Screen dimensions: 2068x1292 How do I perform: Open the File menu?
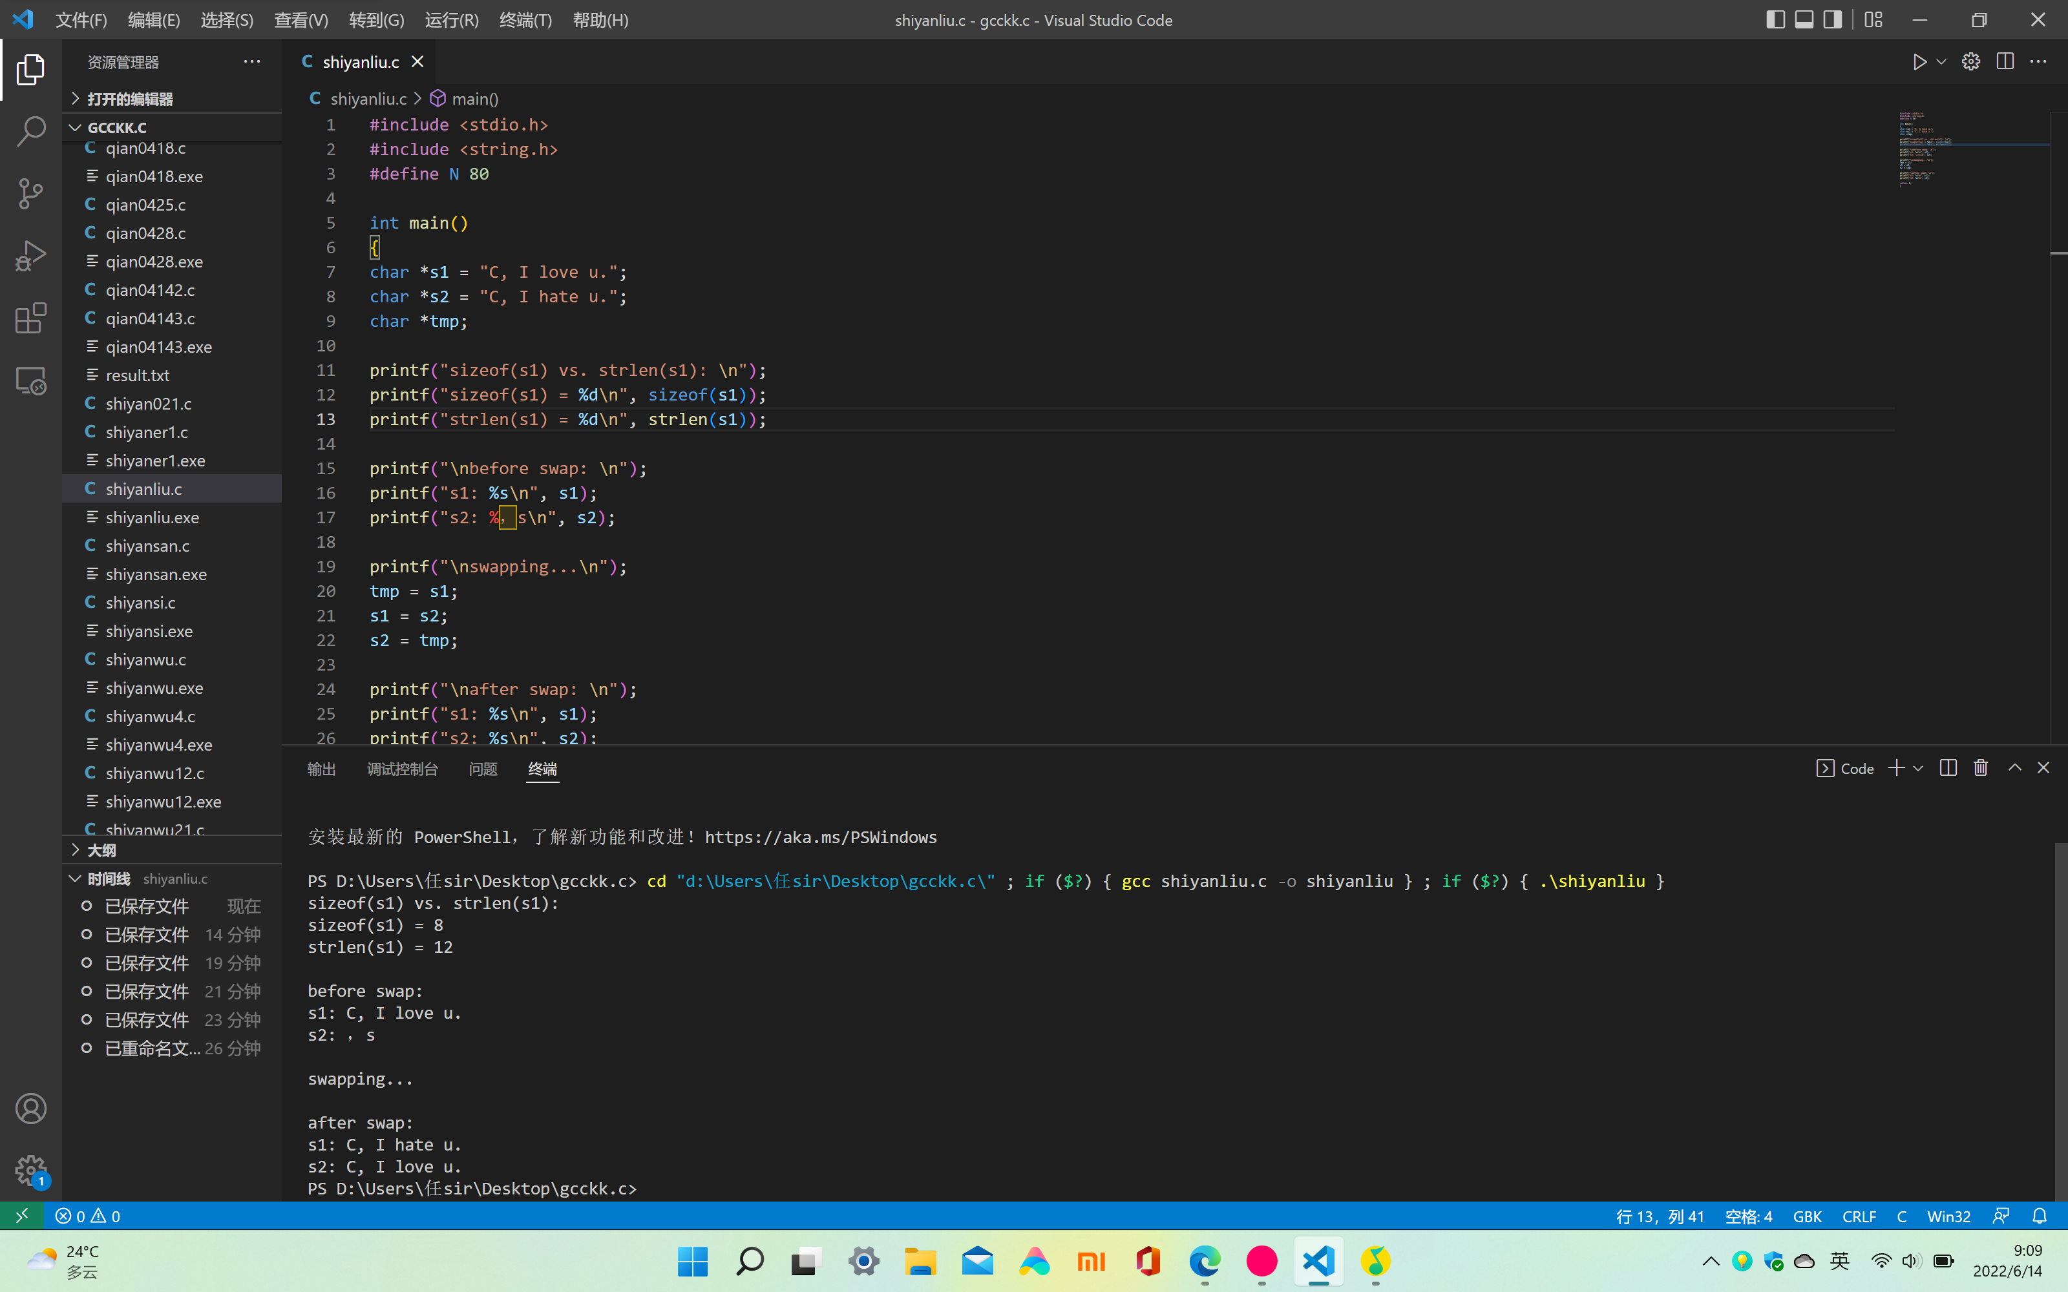(81, 19)
